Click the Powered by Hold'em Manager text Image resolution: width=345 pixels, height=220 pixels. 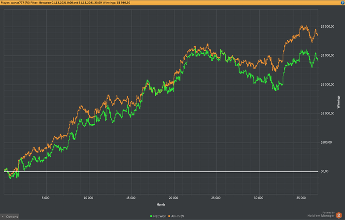coord(321,215)
